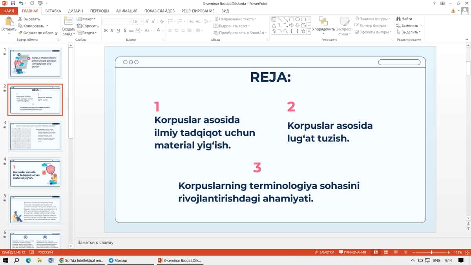Expand the shapes gallery more arrow
The width and height of the screenshot is (471, 265).
[310, 31]
